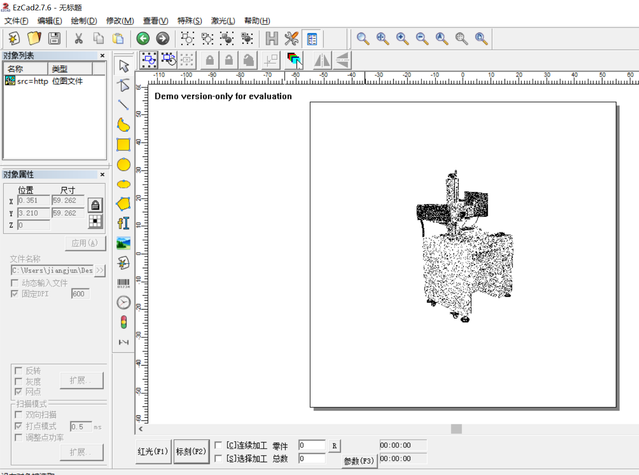Select the ellipse drawing tool
Image resolution: width=639 pixels, height=475 pixels.
124,184
